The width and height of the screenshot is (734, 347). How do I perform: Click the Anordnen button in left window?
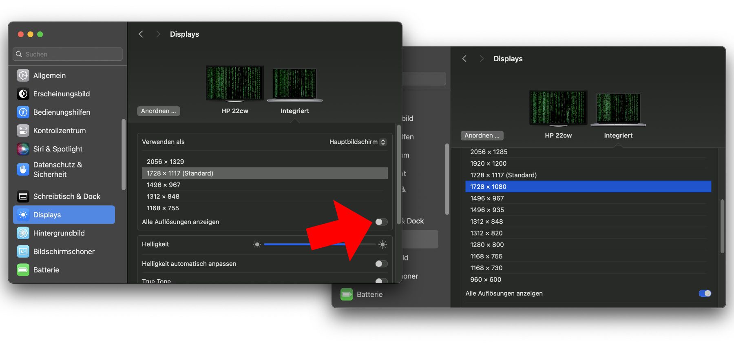(x=158, y=111)
